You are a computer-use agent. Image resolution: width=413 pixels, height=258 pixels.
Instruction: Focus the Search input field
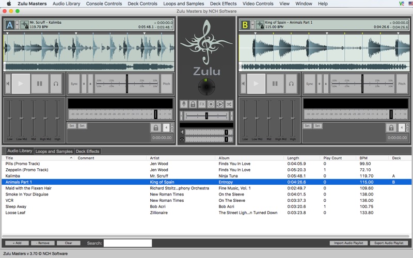(x=128, y=243)
